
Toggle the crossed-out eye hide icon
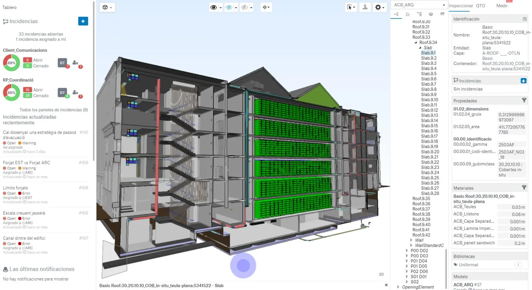tap(244, 7)
